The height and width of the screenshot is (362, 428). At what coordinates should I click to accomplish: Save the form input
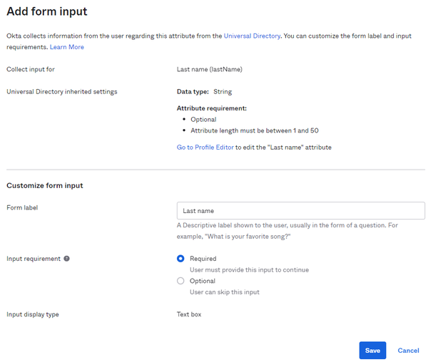[x=372, y=351]
